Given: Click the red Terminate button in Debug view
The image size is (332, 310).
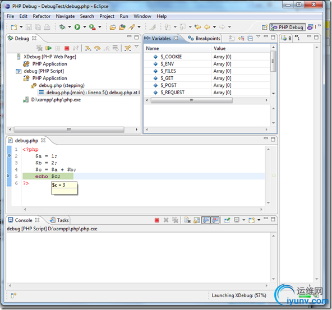Looking at the screenshot, I should [x=67, y=48].
